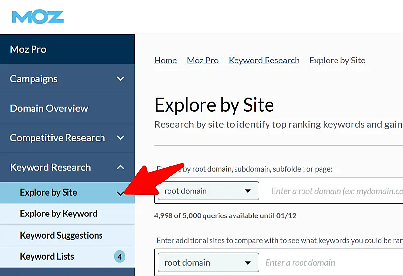Open Keyword Suggestions page

61,235
